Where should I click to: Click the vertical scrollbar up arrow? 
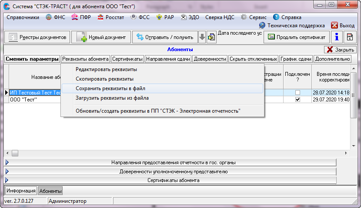[354, 68]
